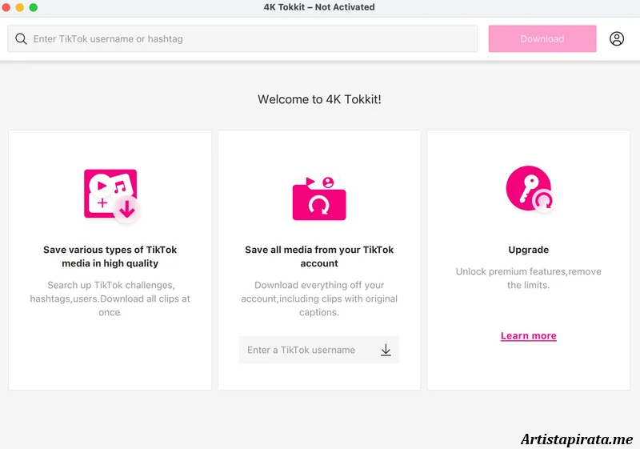Click the pink Download button
Viewport: 640px width, 449px height.
click(x=542, y=38)
